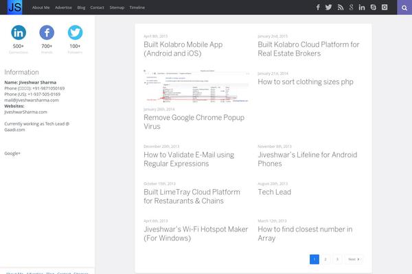Open the "How to sort clothing sizes php" post
Screen dimensions: 412x274
306,82
